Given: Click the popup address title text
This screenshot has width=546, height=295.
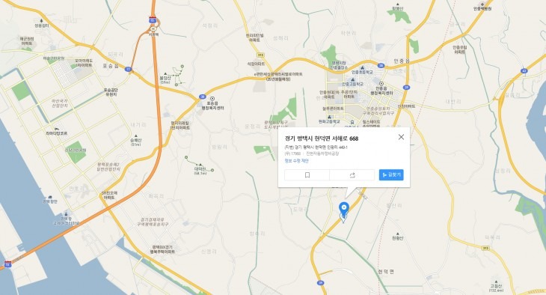Looking at the screenshot, I should 322,139.
